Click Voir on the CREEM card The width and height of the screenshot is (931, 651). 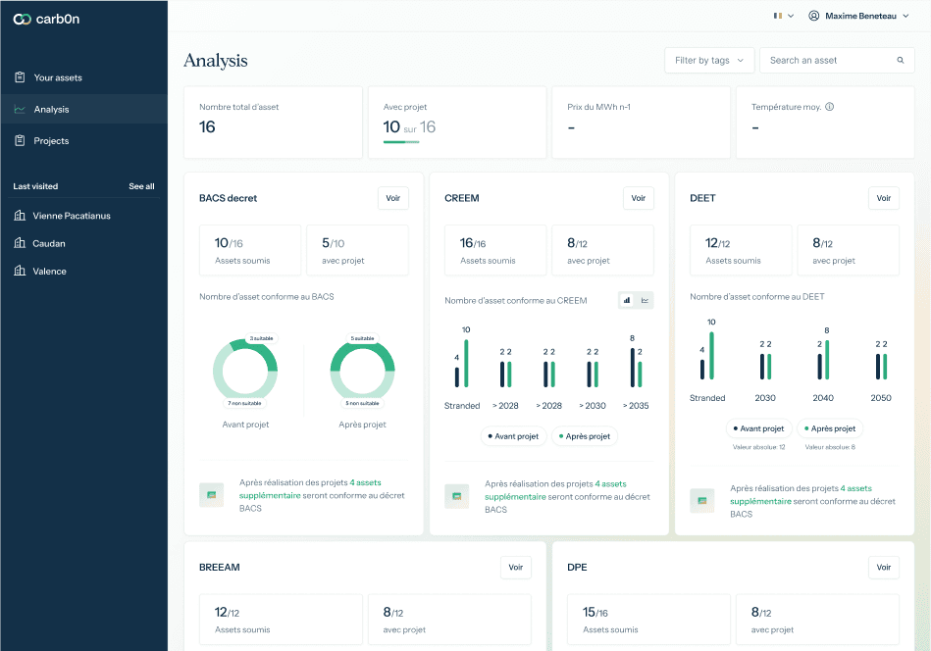pos(639,198)
